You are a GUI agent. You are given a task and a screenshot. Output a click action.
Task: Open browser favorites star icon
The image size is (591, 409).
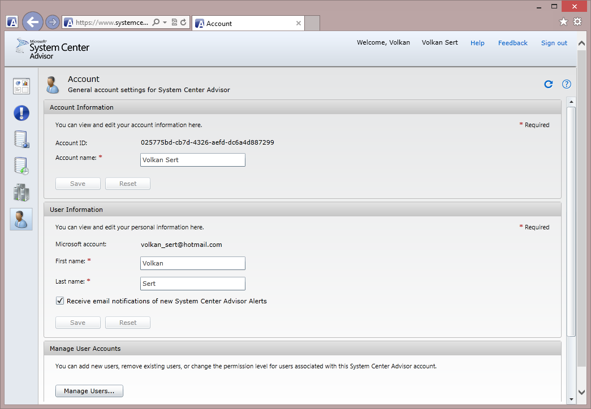pyautogui.click(x=563, y=22)
